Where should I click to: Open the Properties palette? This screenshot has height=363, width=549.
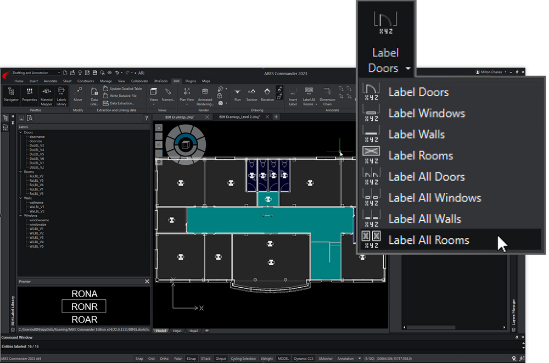(x=30, y=94)
